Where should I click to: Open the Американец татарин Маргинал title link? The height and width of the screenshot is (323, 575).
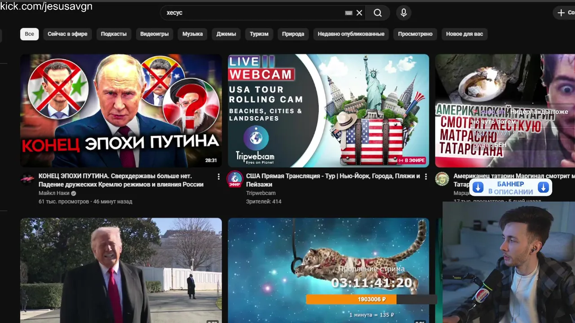(514, 180)
